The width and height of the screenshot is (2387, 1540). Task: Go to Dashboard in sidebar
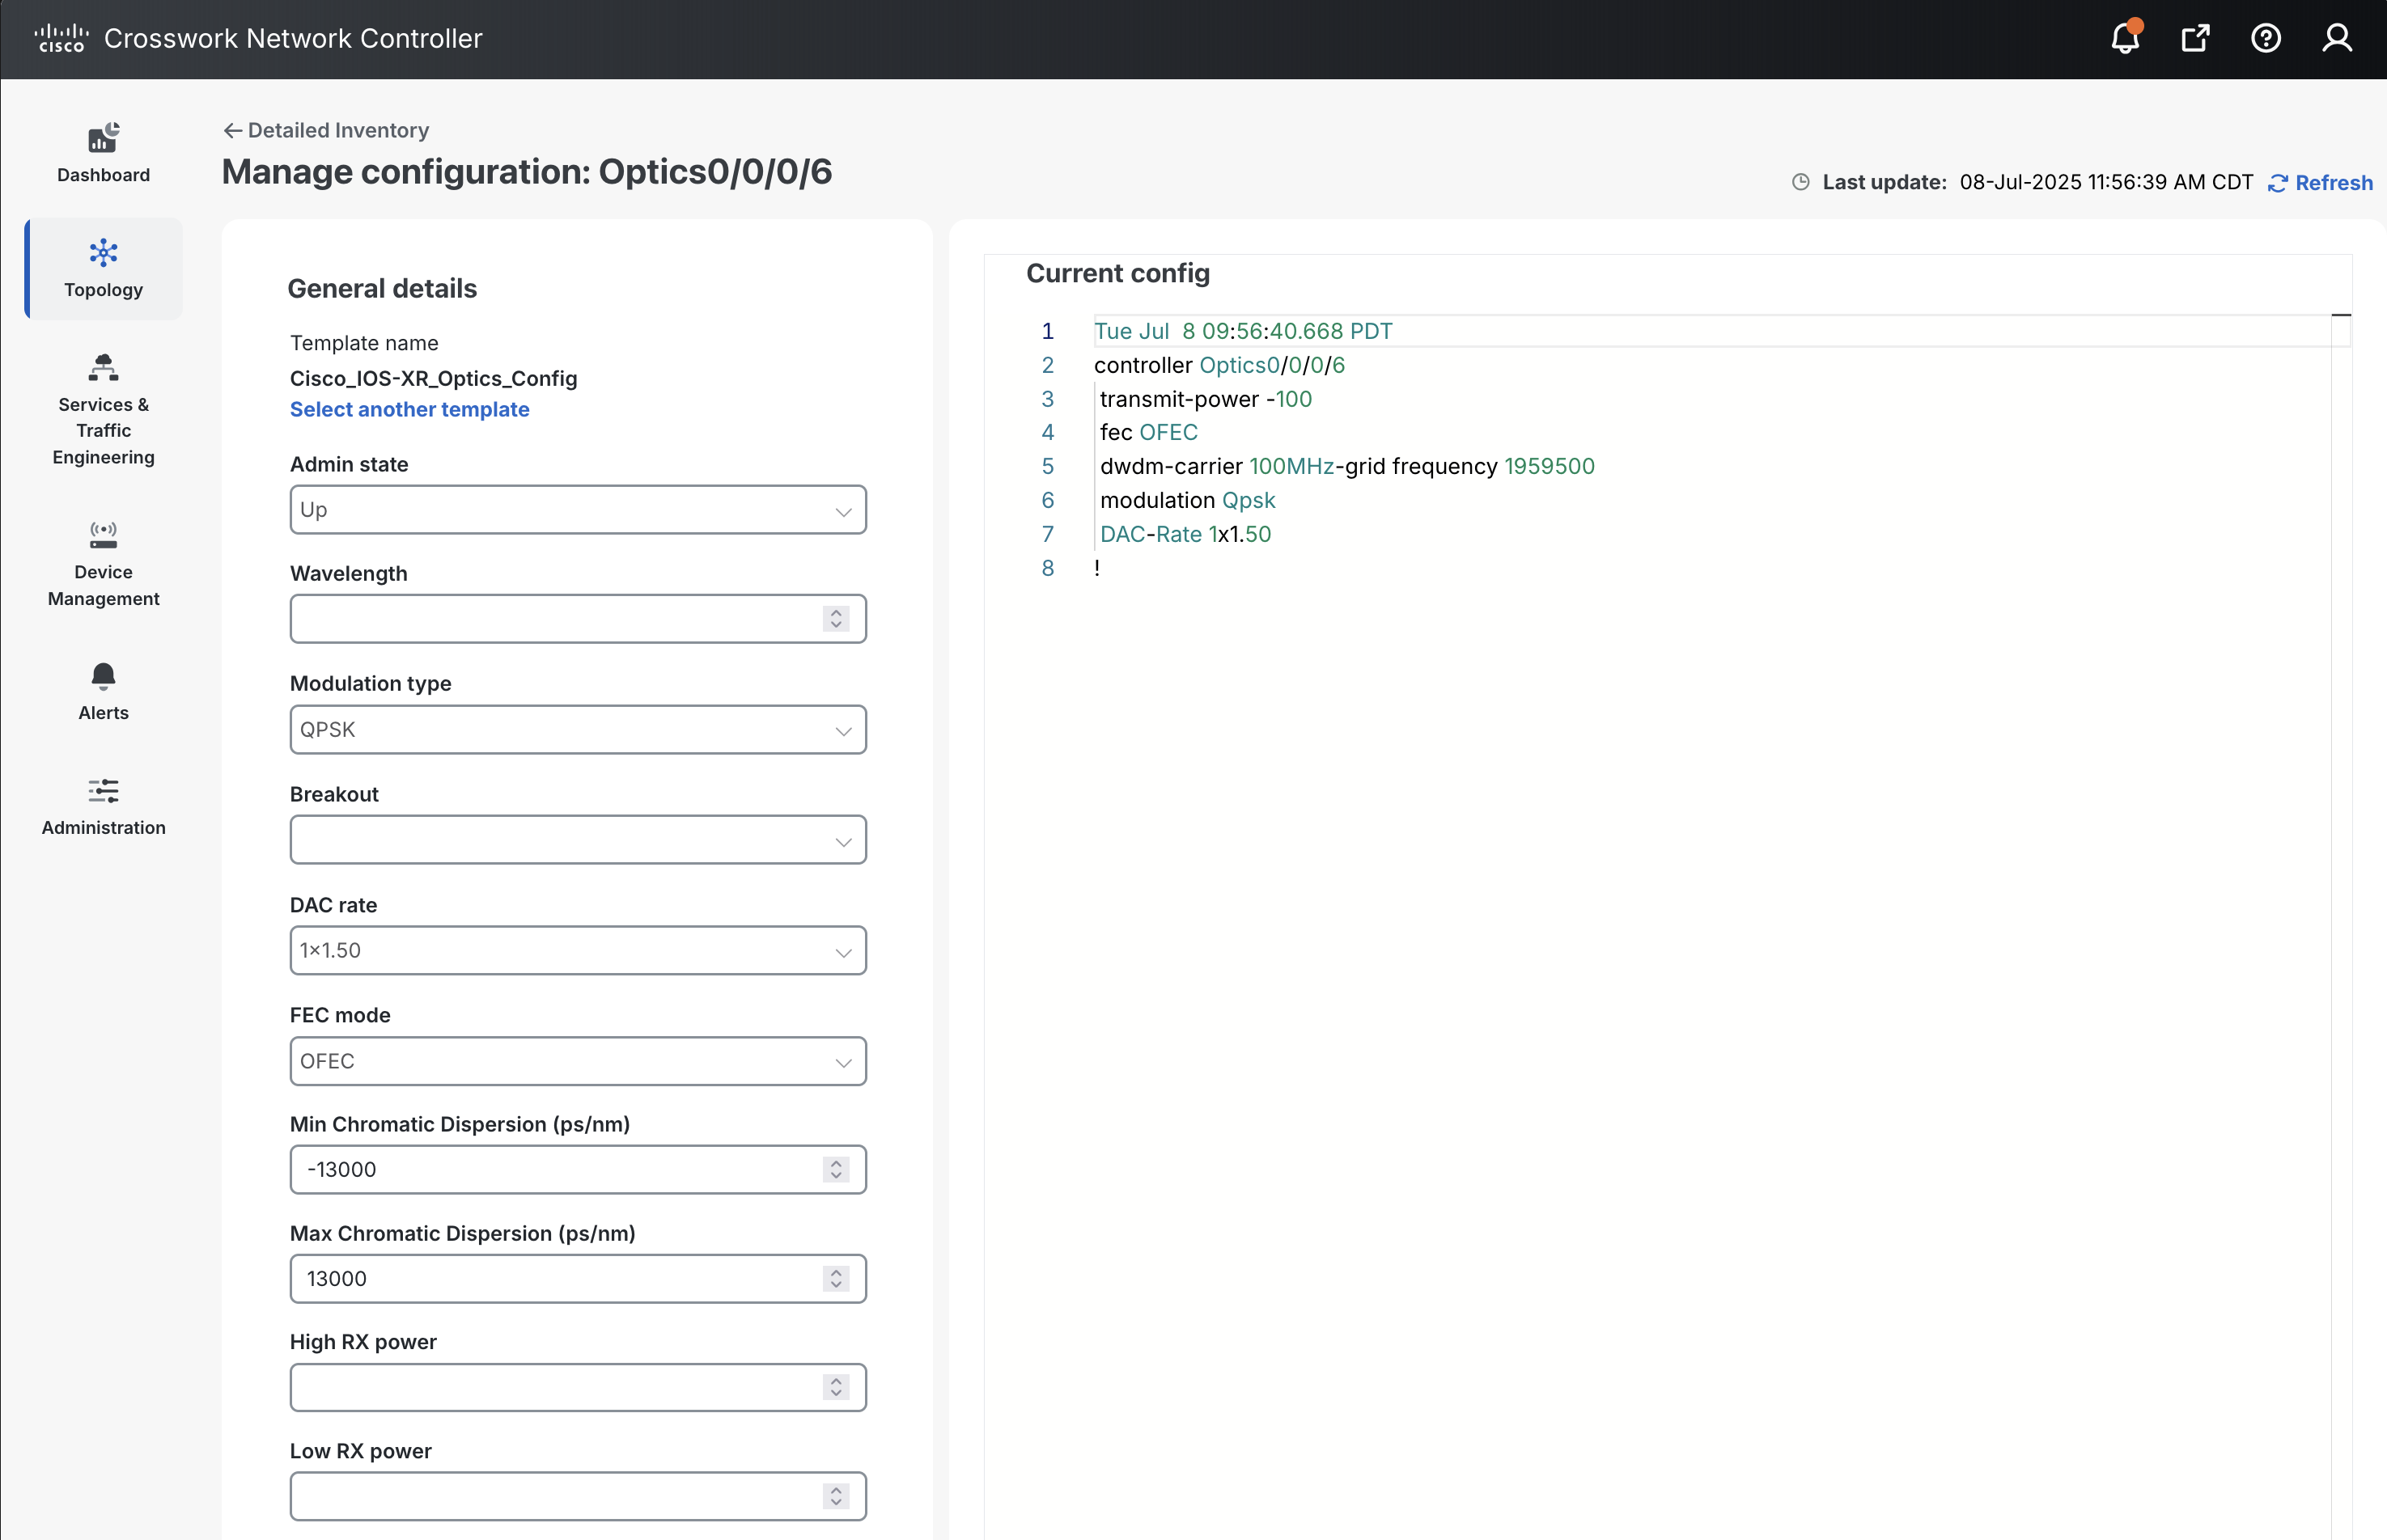click(x=103, y=153)
